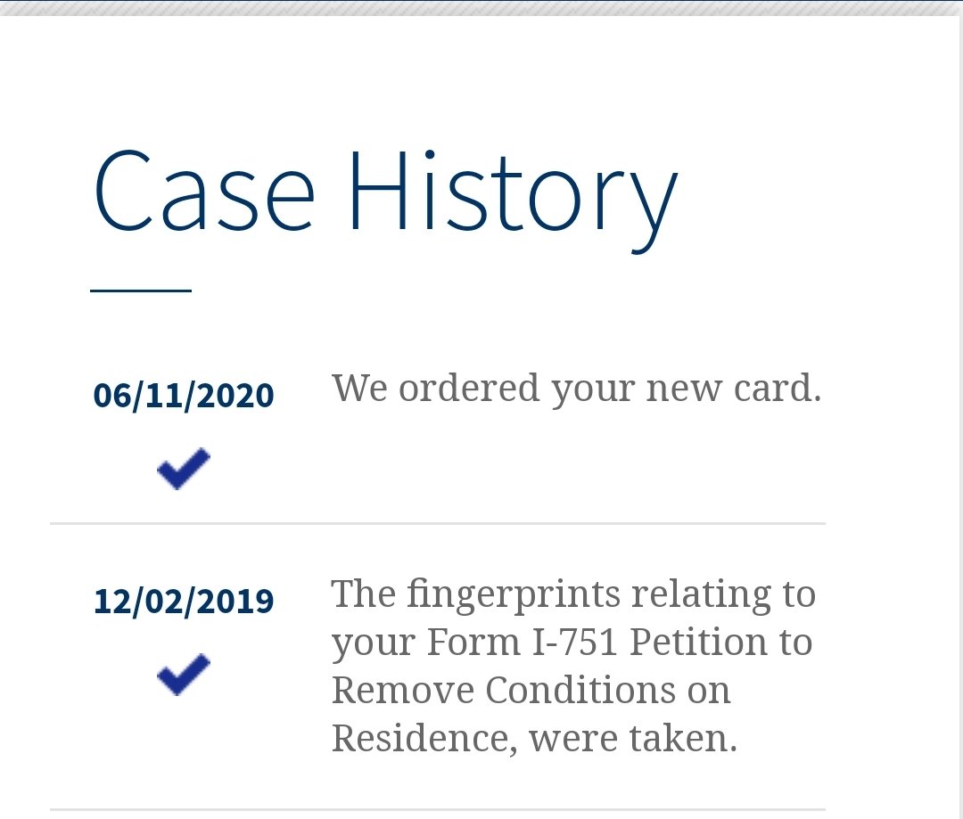Image resolution: width=963 pixels, height=819 pixels.
Task: Click the word 'Case' in the heading
Action: click(x=204, y=191)
